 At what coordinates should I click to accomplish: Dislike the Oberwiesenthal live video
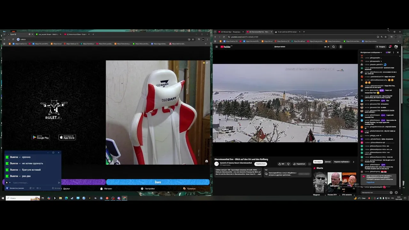pyautogui.click(x=288, y=164)
